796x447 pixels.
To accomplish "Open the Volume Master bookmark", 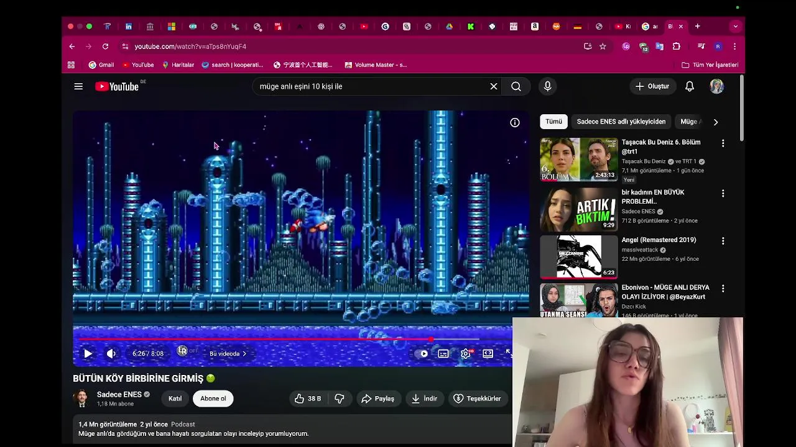I will point(376,65).
